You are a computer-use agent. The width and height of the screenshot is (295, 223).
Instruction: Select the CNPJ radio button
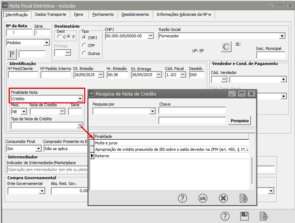click(x=84, y=37)
